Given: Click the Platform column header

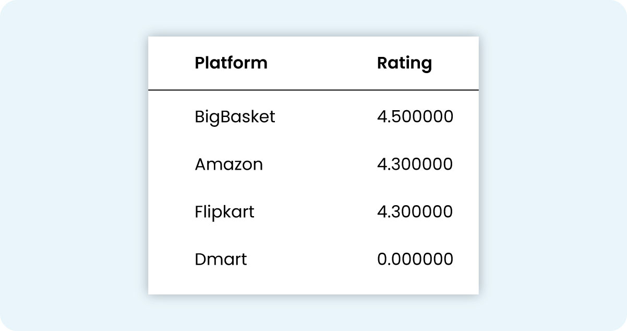Looking at the screenshot, I should coord(231,63).
